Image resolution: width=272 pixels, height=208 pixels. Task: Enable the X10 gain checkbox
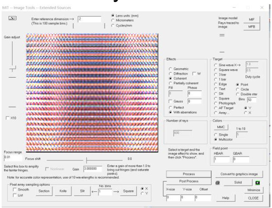tap(7, 118)
